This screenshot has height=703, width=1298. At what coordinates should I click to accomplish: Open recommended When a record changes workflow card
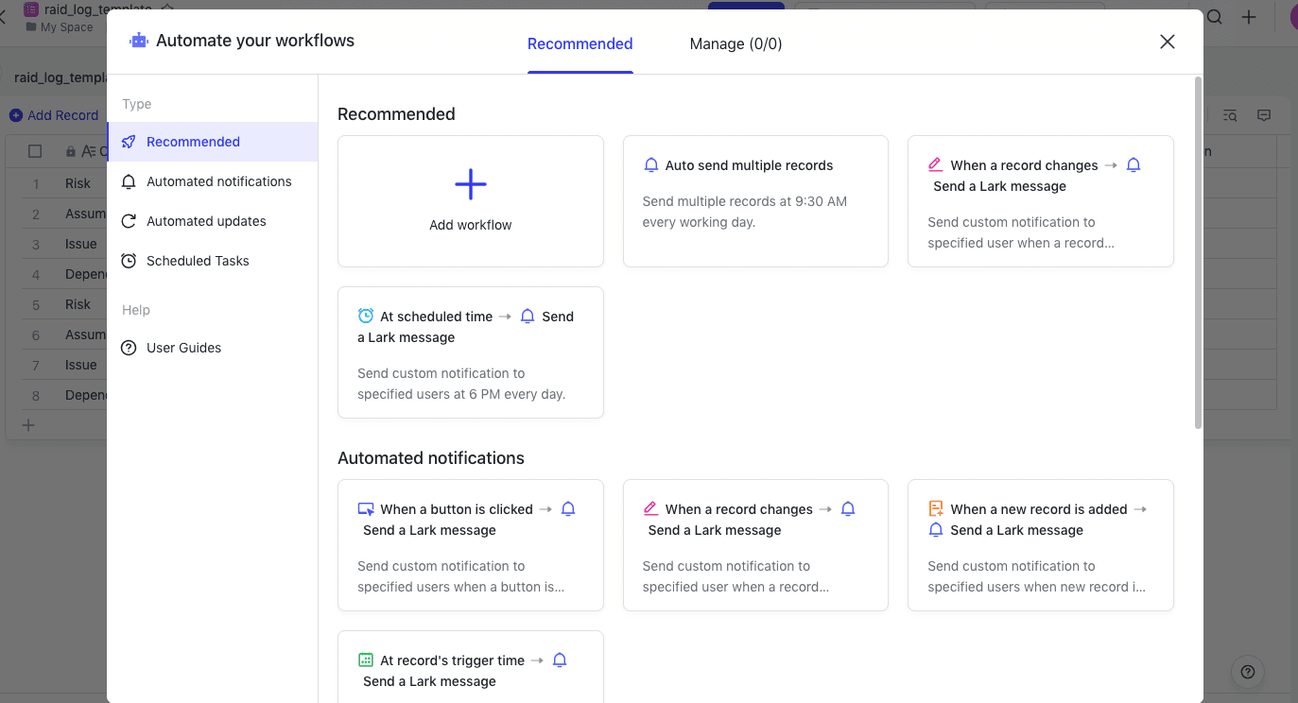(x=1040, y=201)
